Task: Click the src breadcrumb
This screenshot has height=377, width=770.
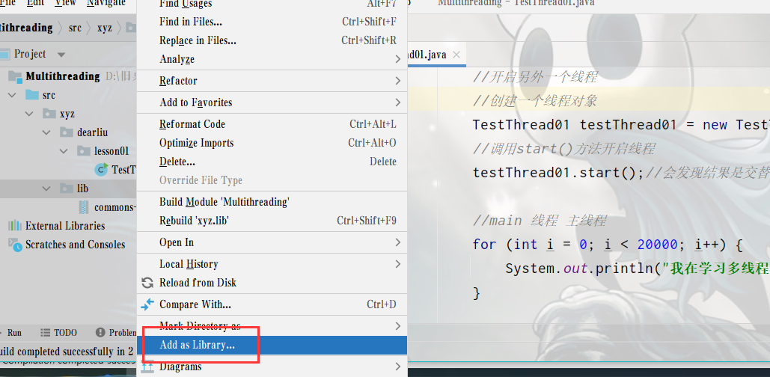Action: 75,28
